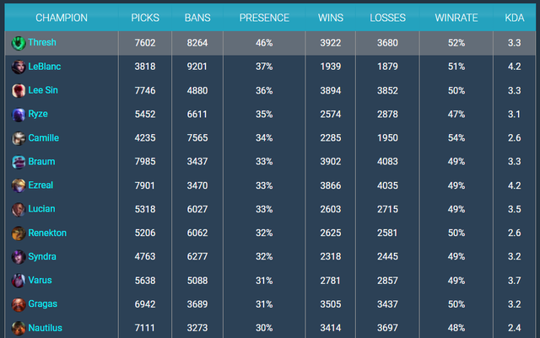Screen dimensions: 540x338
Task: Open the Nautilus champion link
Action: [45, 328]
